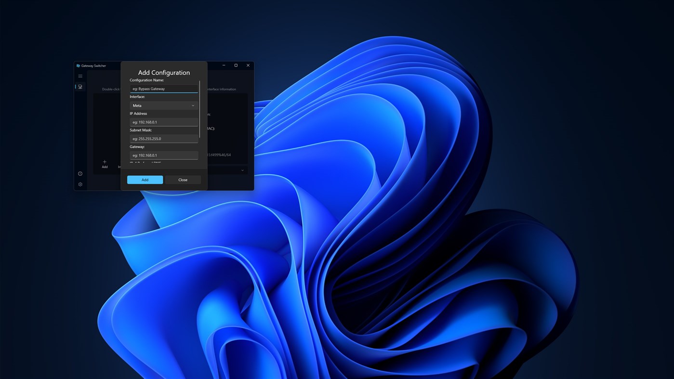
Task: Click the chevron arrow on the Meta combo box
Action: coord(192,105)
